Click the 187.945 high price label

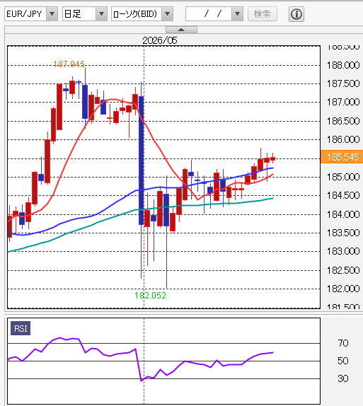(x=69, y=64)
